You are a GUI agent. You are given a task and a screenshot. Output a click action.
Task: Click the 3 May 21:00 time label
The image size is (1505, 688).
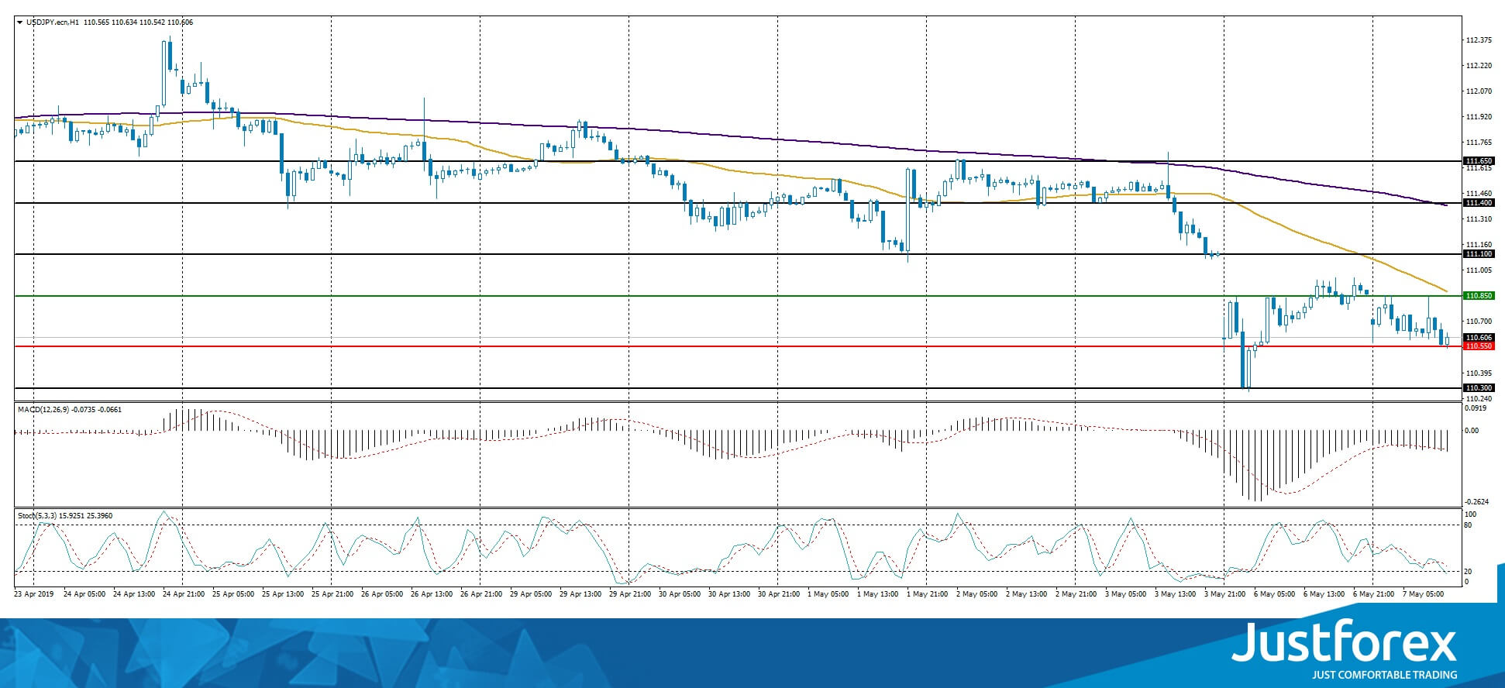(x=1225, y=594)
